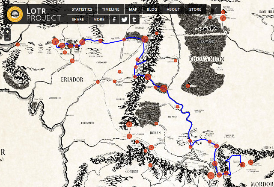Select the large Moria marker in the Misty Mountains
This screenshot has width=274, height=187.
148,77
